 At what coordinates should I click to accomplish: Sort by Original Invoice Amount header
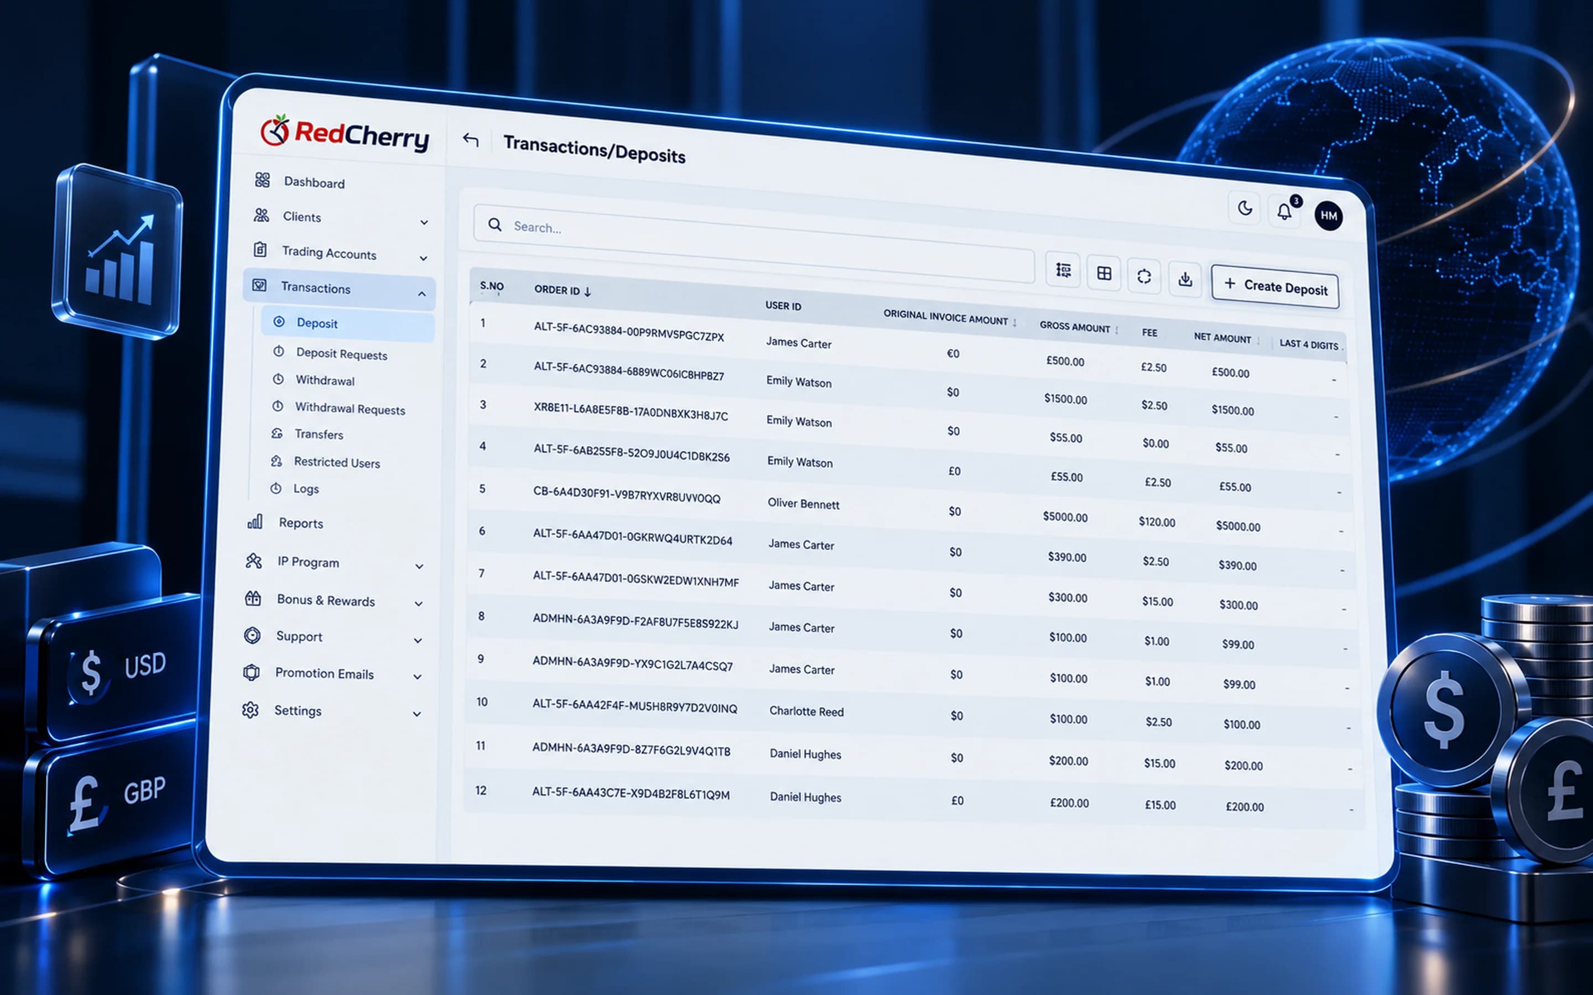coord(945,317)
